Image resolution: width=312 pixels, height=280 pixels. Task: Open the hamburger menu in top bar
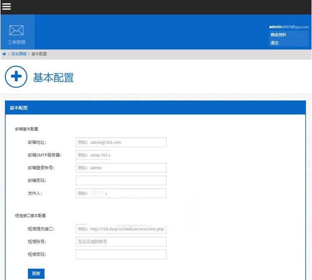pos(7,7)
